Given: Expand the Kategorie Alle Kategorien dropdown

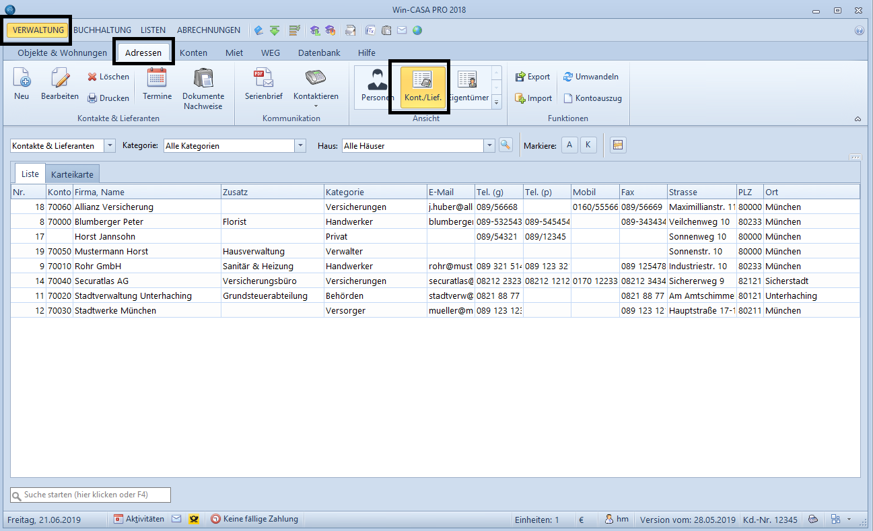Looking at the screenshot, I should (300, 145).
